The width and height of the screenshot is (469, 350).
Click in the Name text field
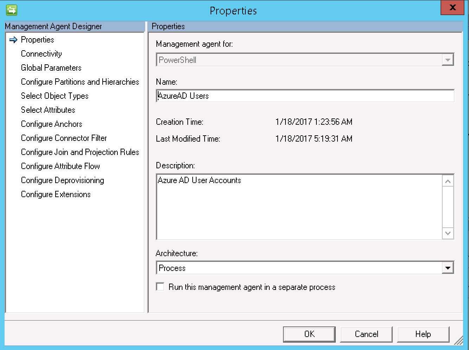[304, 96]
